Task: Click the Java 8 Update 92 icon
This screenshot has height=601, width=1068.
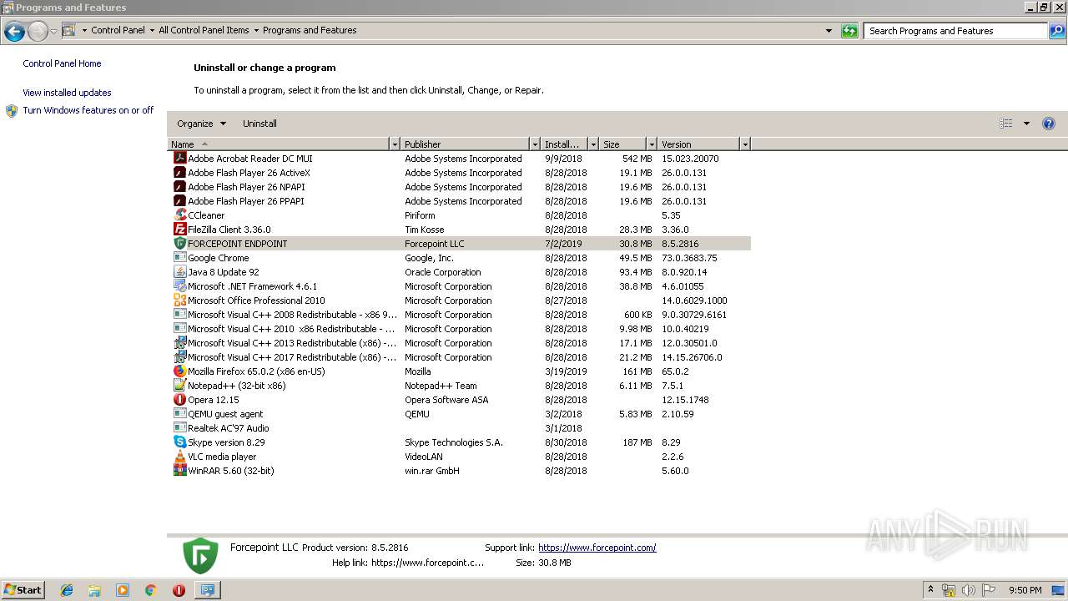Action: click(x=179, y=271)
